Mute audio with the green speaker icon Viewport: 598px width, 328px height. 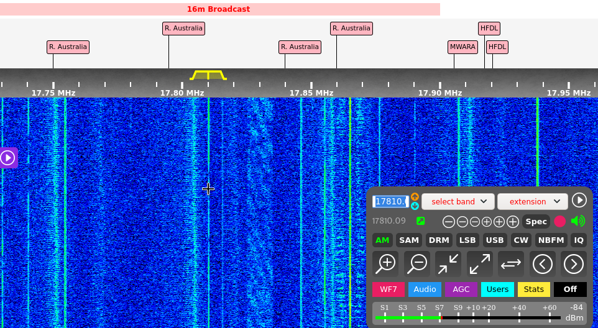578,221
